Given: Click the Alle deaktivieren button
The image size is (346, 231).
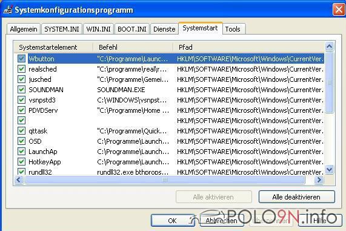Looking at the screenshot, I should [296, 197].
